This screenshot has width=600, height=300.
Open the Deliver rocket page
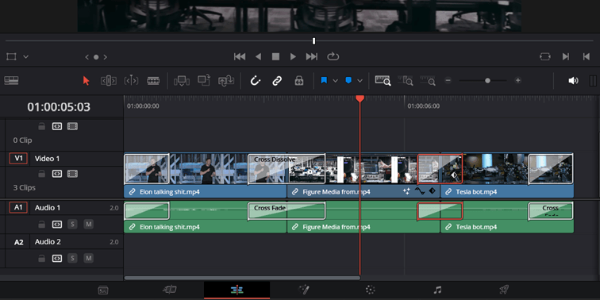(504, 290)
